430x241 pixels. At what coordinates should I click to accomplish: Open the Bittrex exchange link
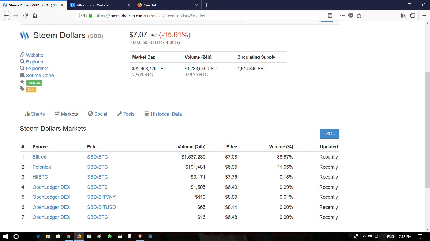[39, 157]
